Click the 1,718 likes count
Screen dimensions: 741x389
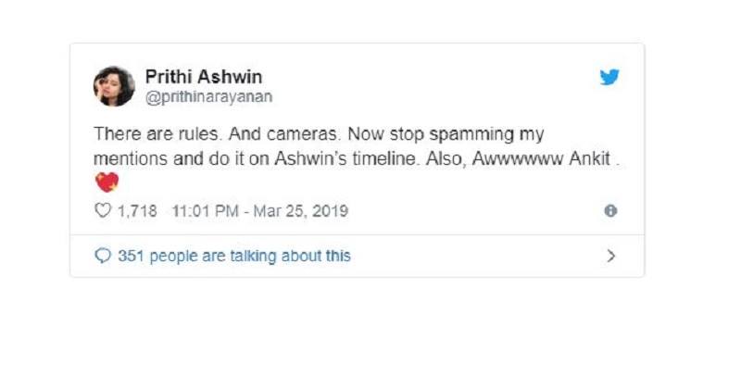click(137, 211)
